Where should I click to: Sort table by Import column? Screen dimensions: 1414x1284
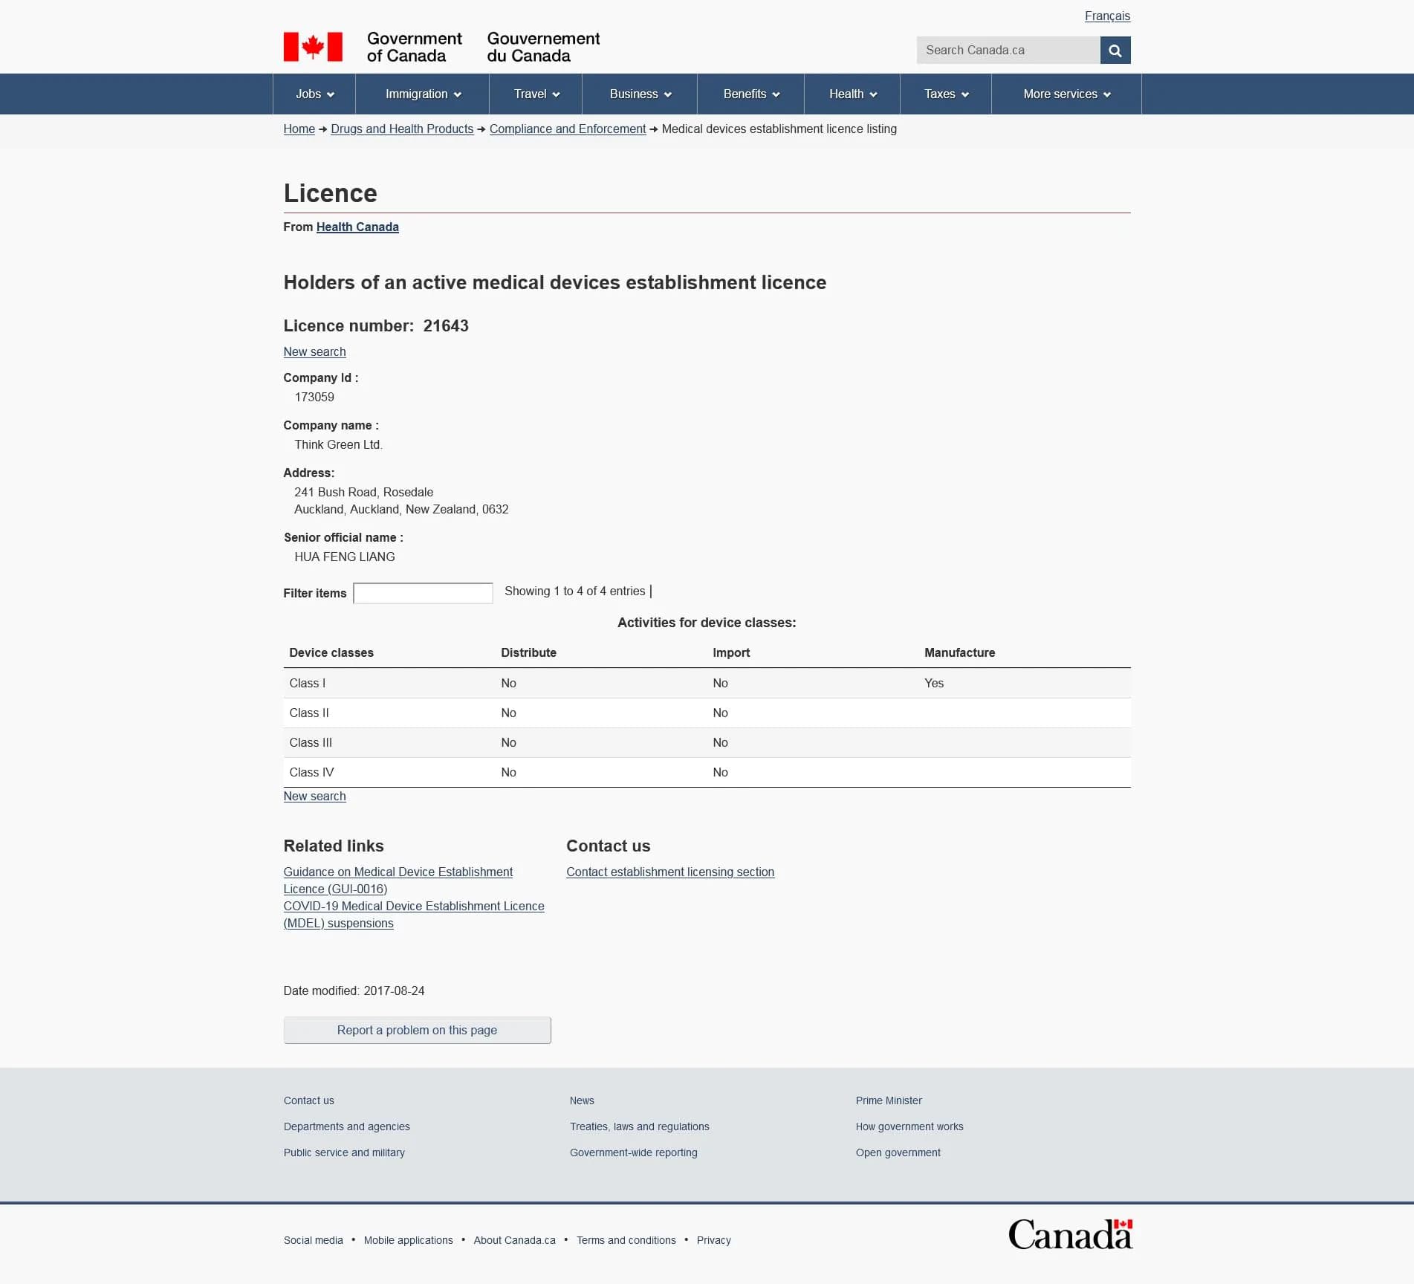point(731,653)
